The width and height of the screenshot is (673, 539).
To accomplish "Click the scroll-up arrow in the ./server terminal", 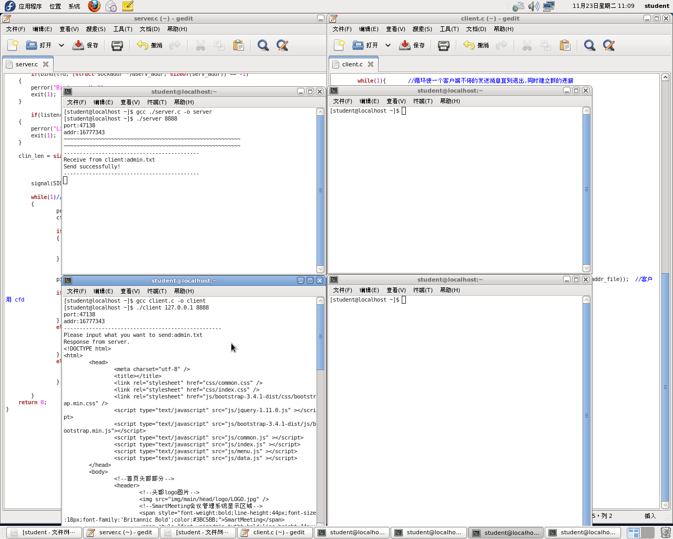I will (x=320, y=112).
